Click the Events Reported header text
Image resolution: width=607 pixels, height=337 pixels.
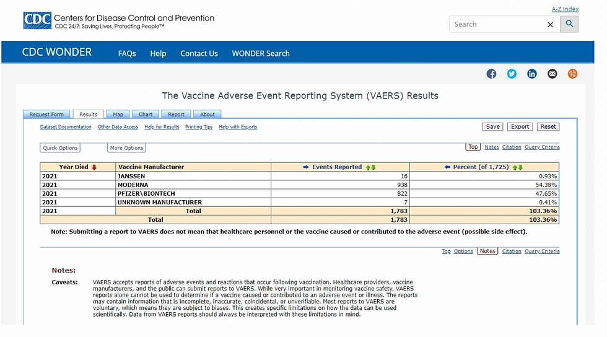pos(337,167)
